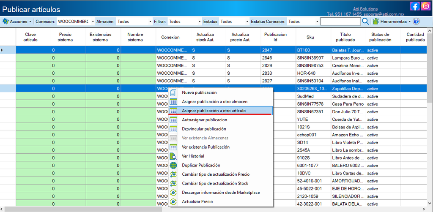433x212 pixels.
Task: Select the 2120-1059 Sku cell
Action: 313,196
